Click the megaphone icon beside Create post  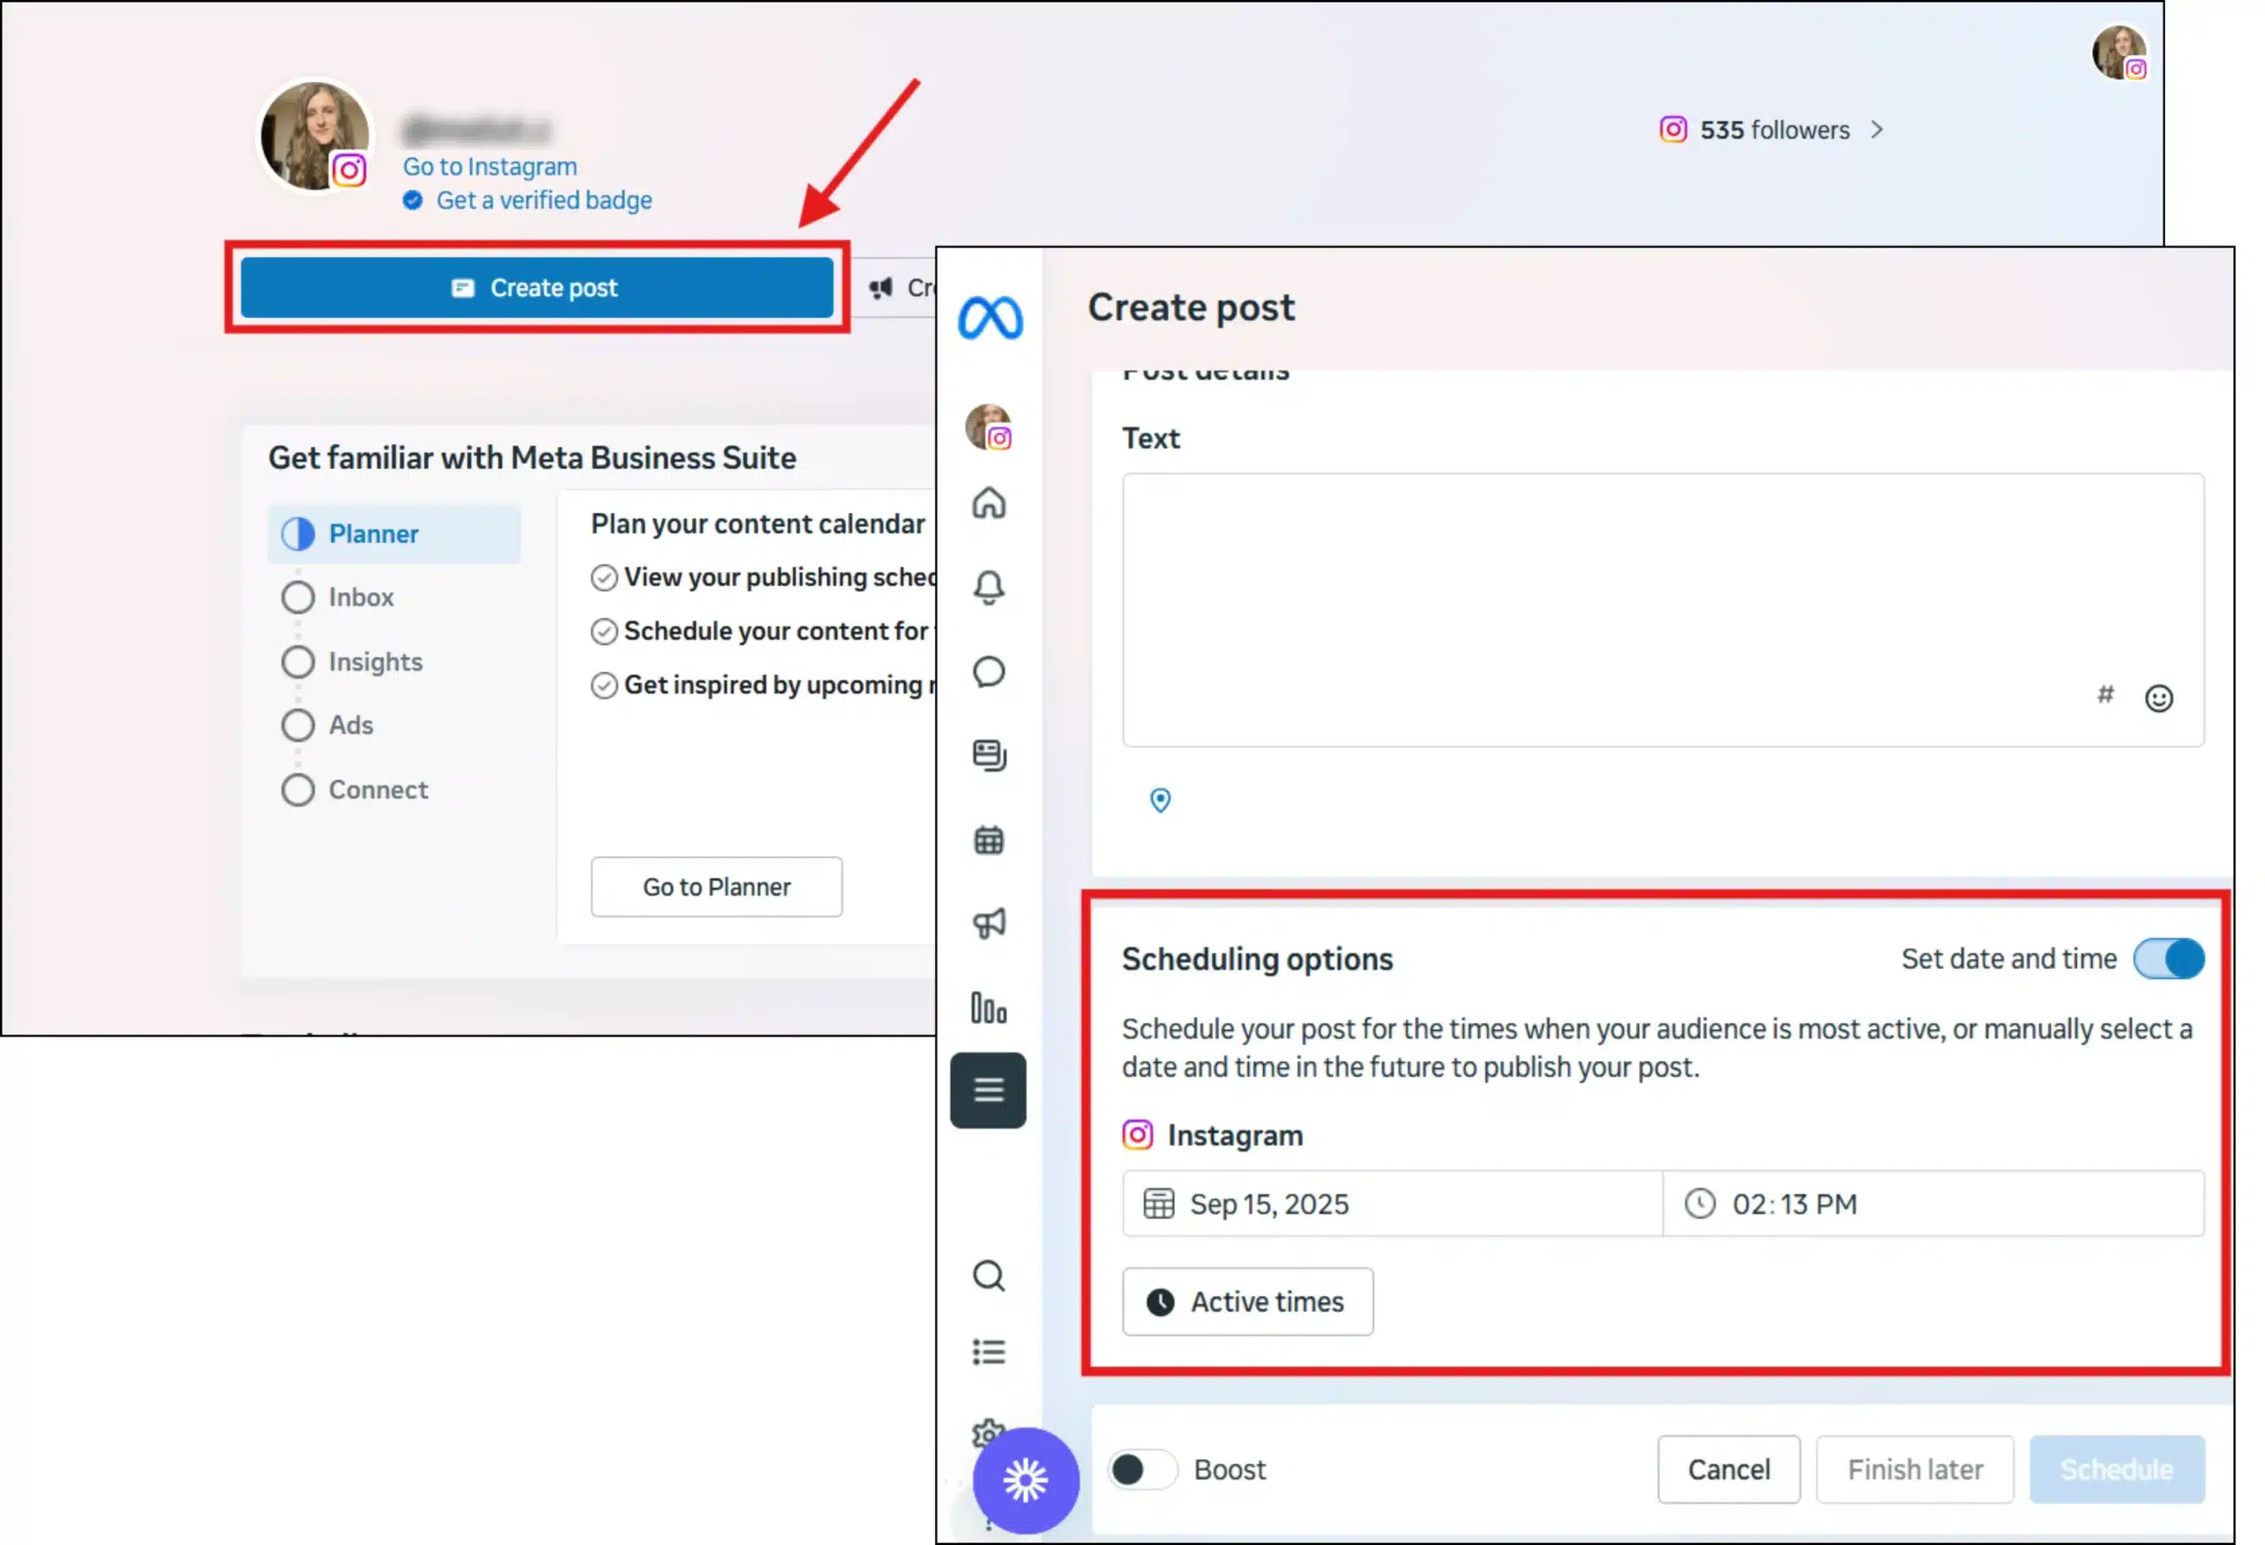[x=881, y=288]
